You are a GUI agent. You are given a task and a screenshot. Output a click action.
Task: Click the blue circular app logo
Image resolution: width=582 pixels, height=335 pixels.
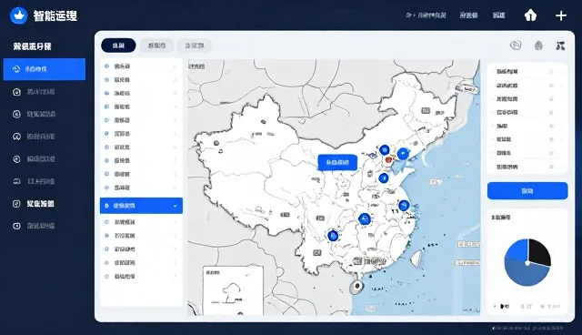tap(18, 15)
